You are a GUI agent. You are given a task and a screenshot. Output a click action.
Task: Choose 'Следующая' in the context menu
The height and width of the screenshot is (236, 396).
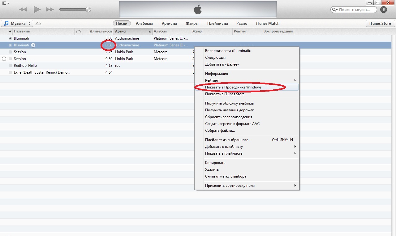247,58
